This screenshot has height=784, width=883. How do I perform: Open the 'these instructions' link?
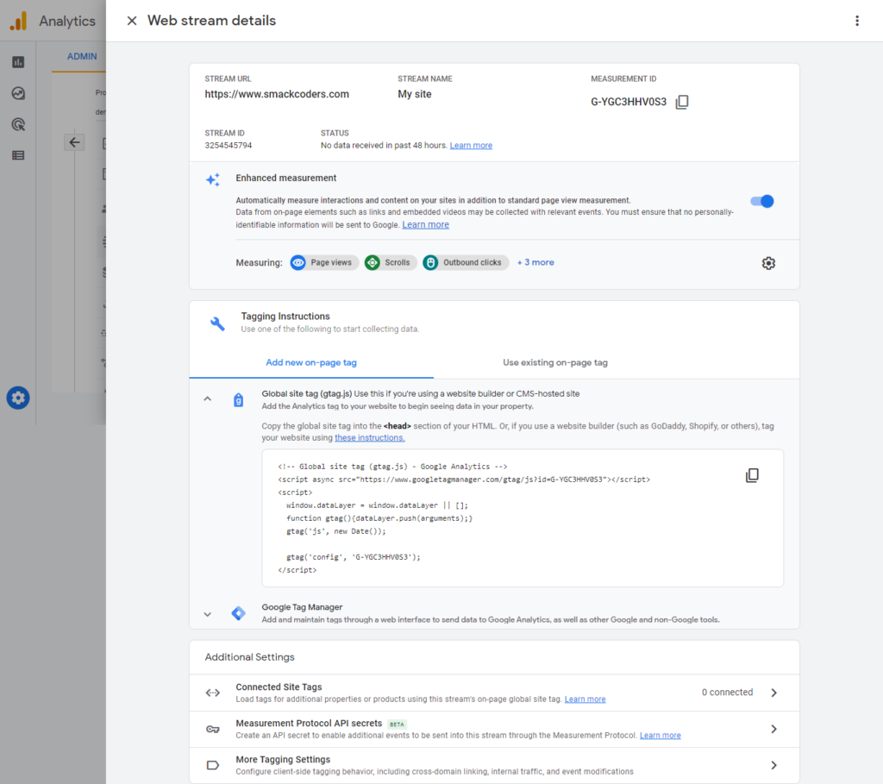coord(370,437)
